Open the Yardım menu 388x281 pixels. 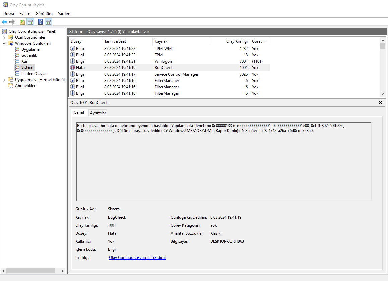point(64,14)
